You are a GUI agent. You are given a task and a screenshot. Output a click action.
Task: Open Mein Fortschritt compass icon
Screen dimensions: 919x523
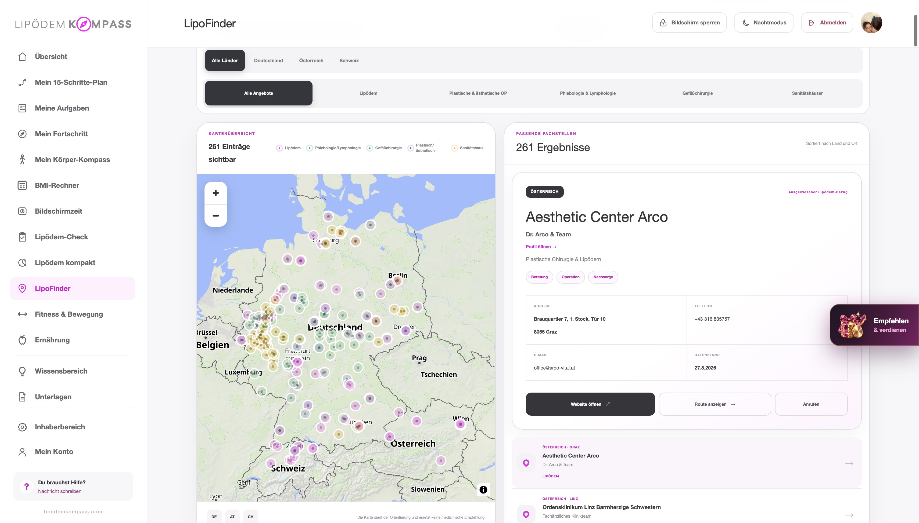point(22,134)
